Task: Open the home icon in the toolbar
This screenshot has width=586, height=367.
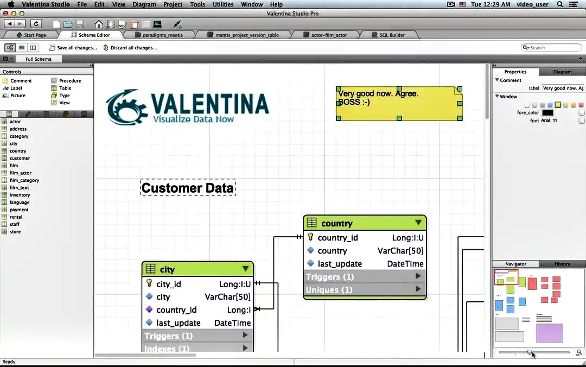Action: (x=99, y=24)
